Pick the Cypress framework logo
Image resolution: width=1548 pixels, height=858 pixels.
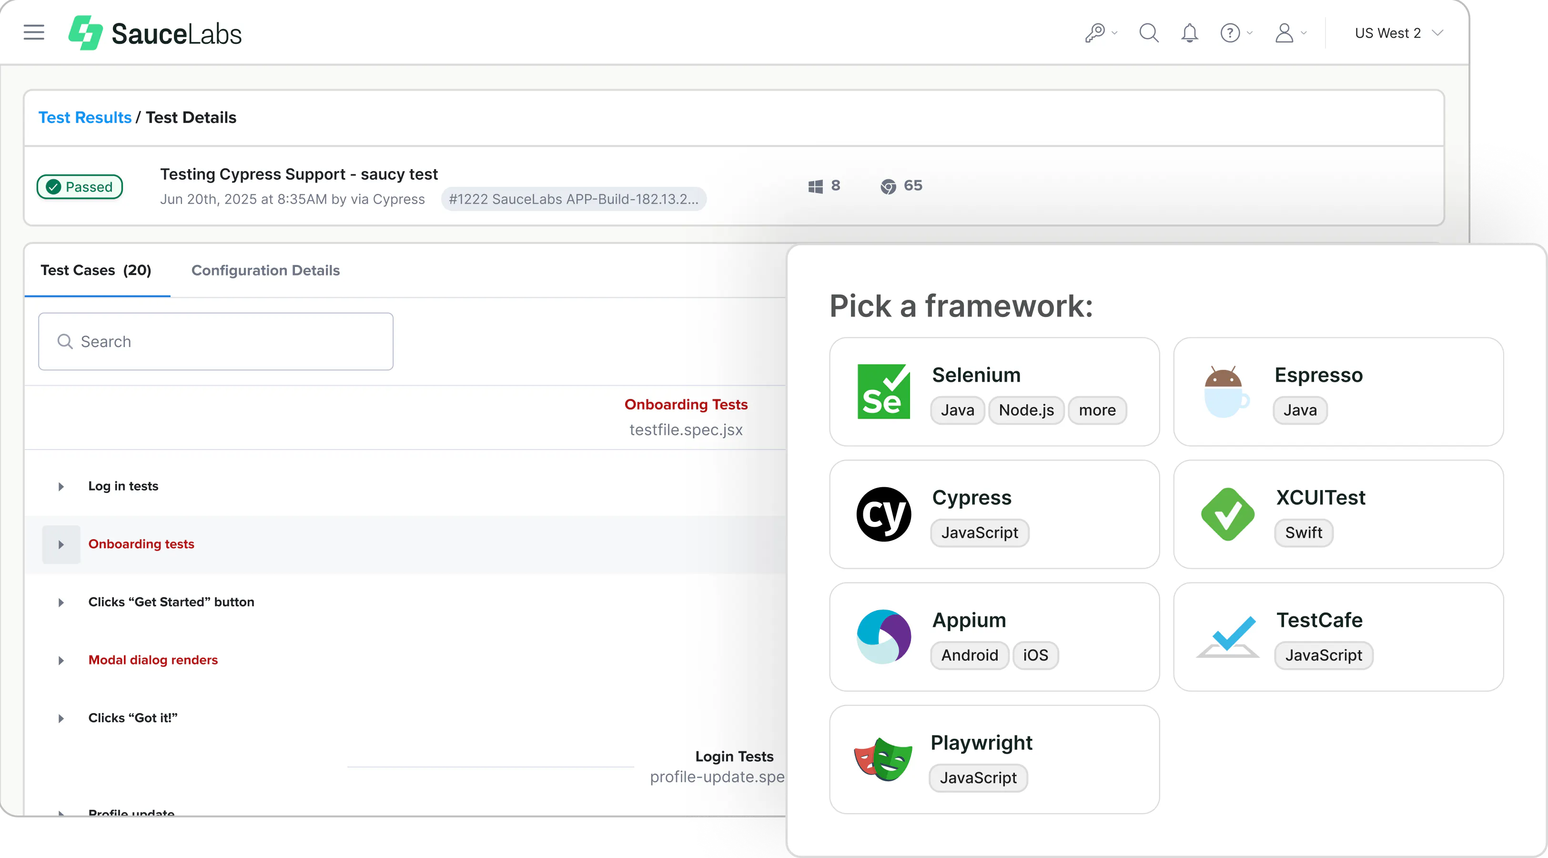point(883,514)
